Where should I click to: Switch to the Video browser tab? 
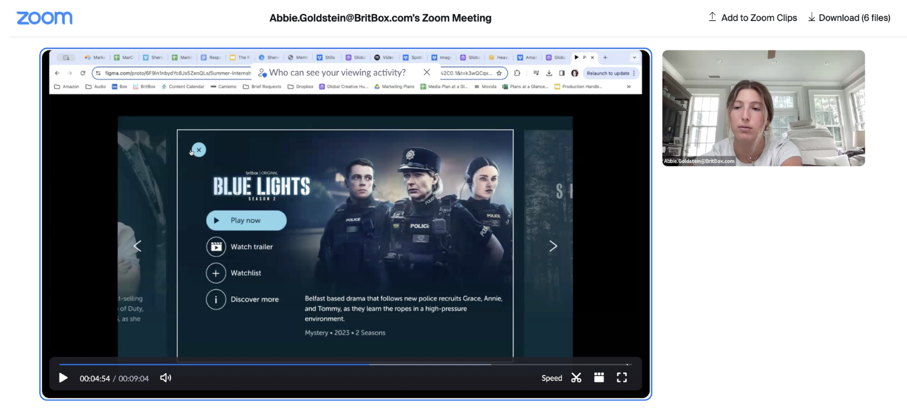point(384,58)
